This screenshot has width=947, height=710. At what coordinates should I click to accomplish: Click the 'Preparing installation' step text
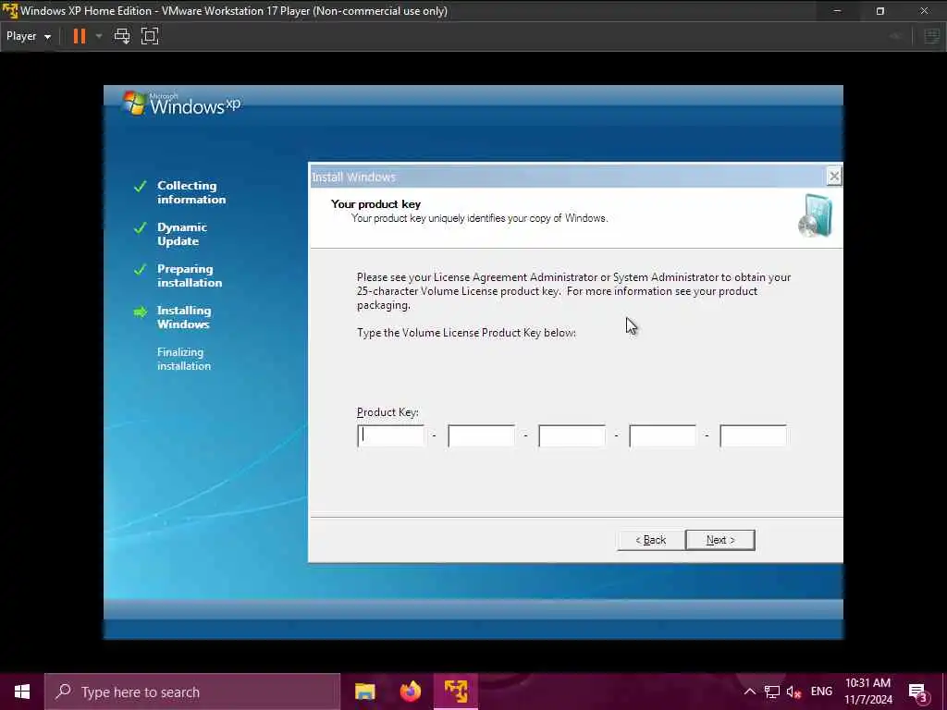point(190,275)
